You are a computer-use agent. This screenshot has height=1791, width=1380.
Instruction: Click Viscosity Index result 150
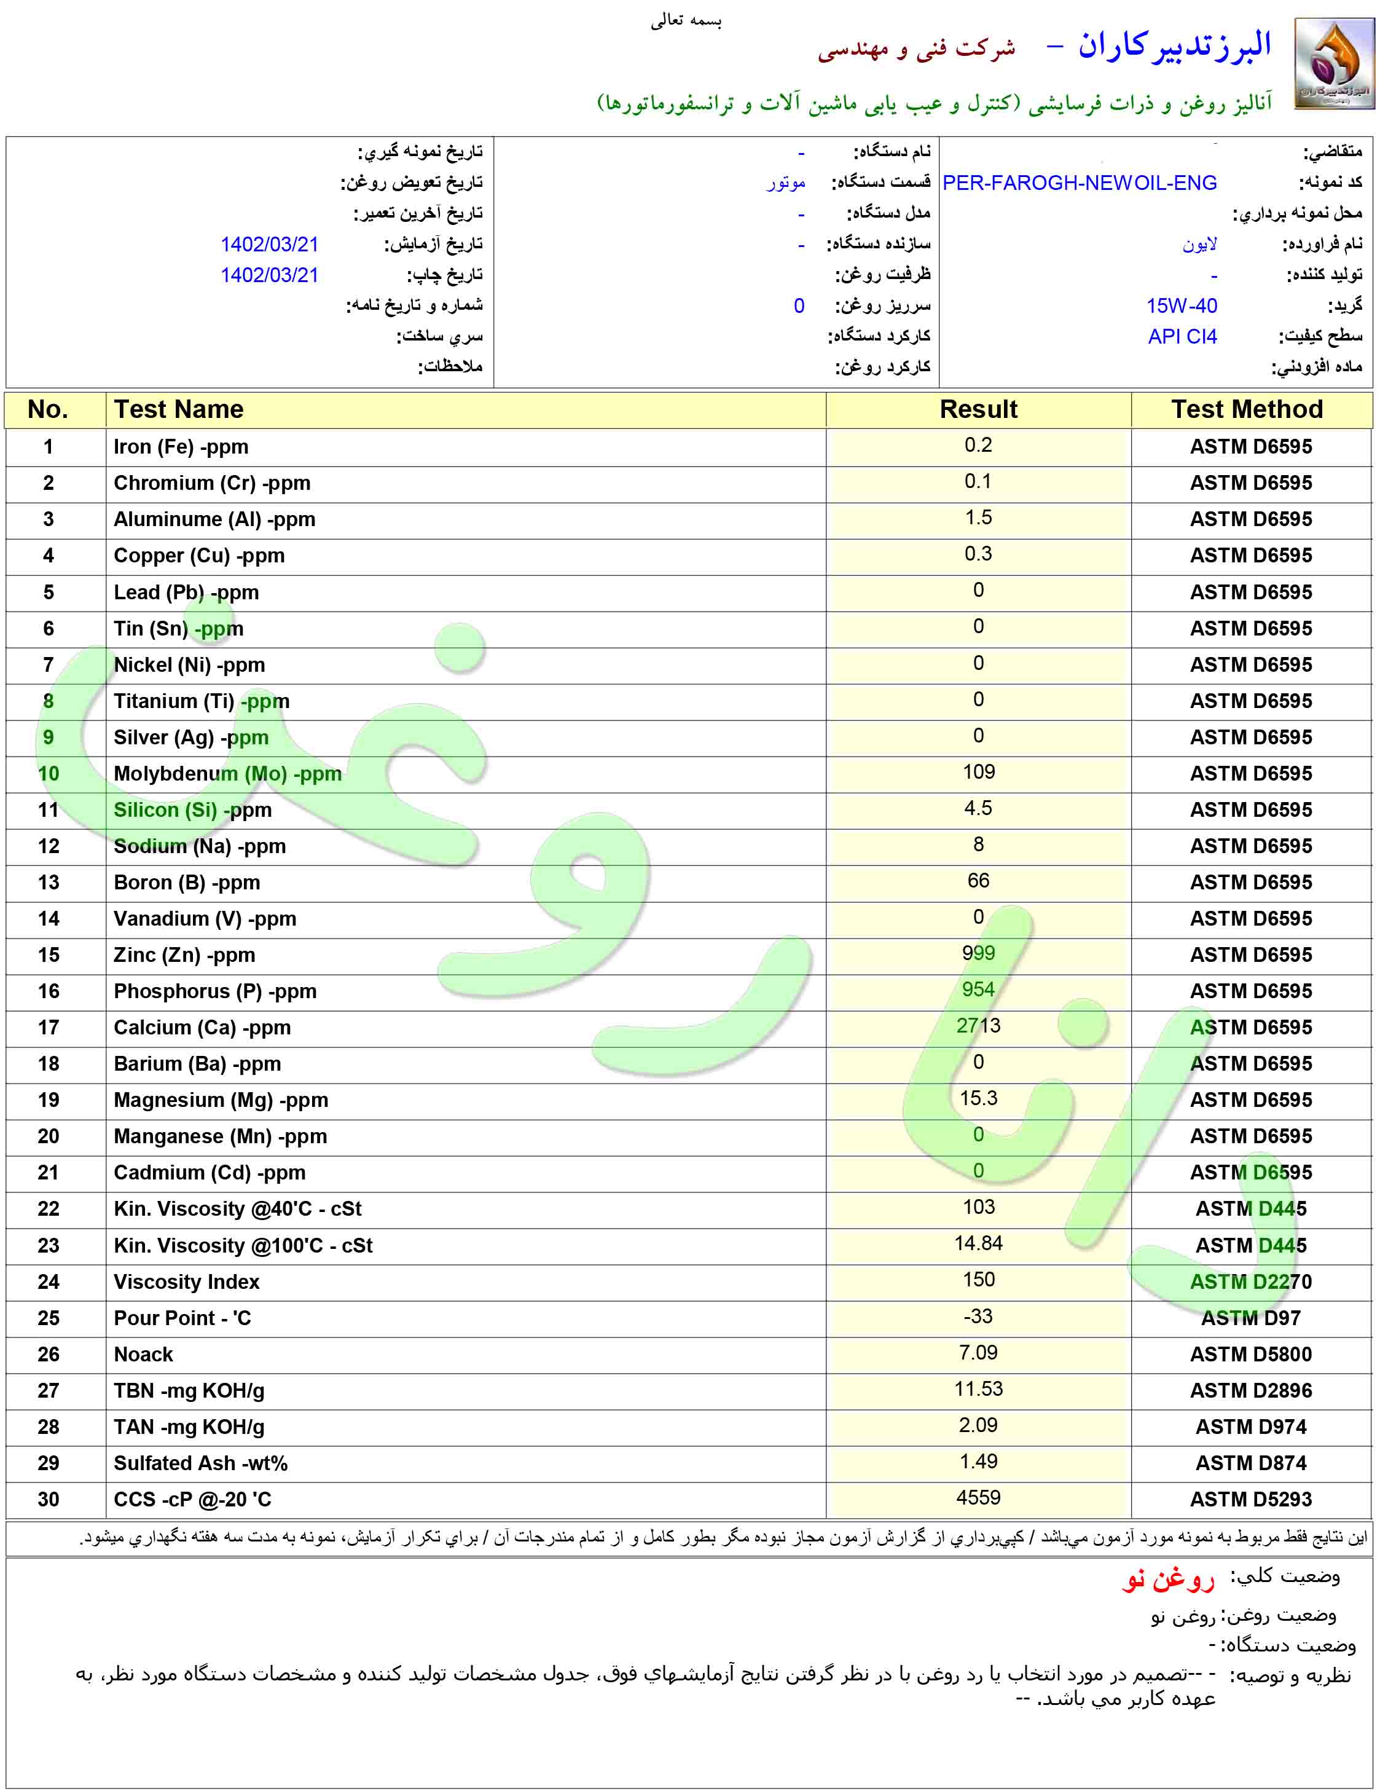pos(978,1280)
